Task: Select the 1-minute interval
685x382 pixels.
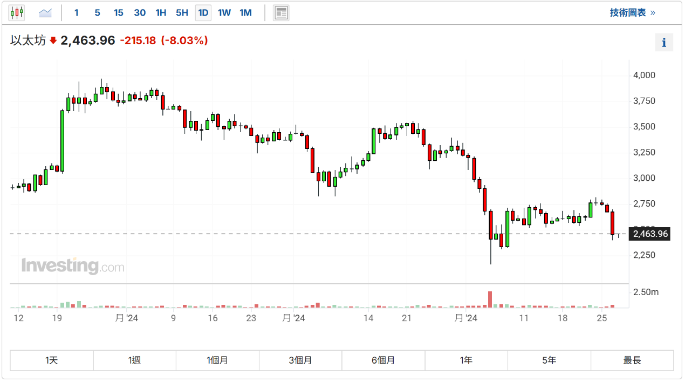Action: point(77,12)
